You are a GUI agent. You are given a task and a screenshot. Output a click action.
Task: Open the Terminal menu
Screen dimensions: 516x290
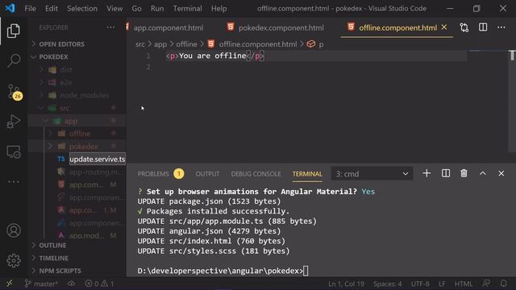pos(188,9)
